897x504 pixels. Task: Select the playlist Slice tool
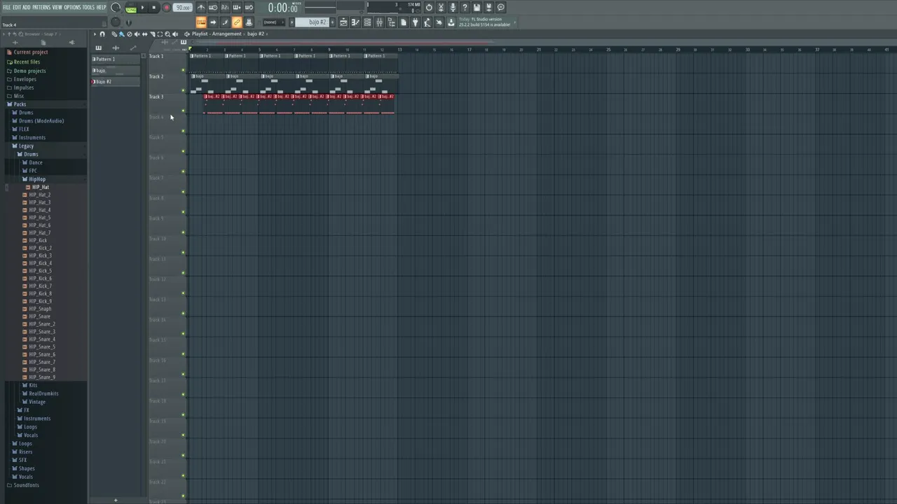[152, 34]
